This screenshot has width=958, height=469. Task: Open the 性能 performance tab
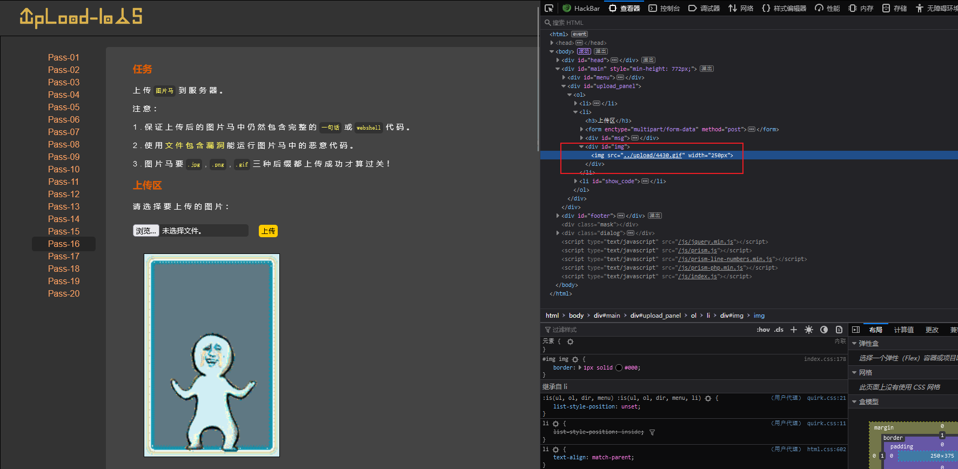point(827,8)
